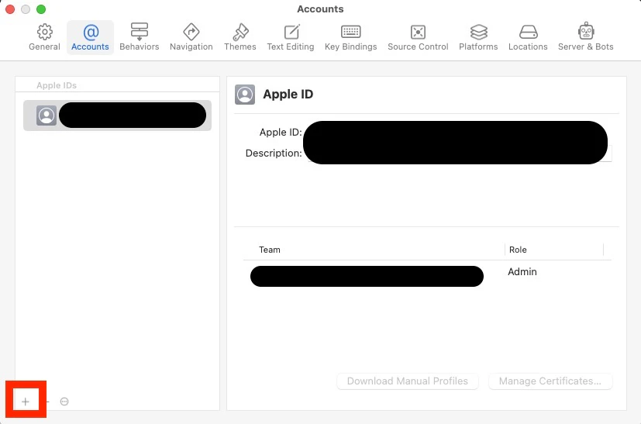
Task: Click the plus button to add account
Action: tap(26, 402)
